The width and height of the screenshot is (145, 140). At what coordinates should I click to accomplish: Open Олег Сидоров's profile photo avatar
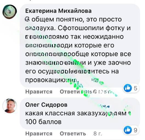10,106
